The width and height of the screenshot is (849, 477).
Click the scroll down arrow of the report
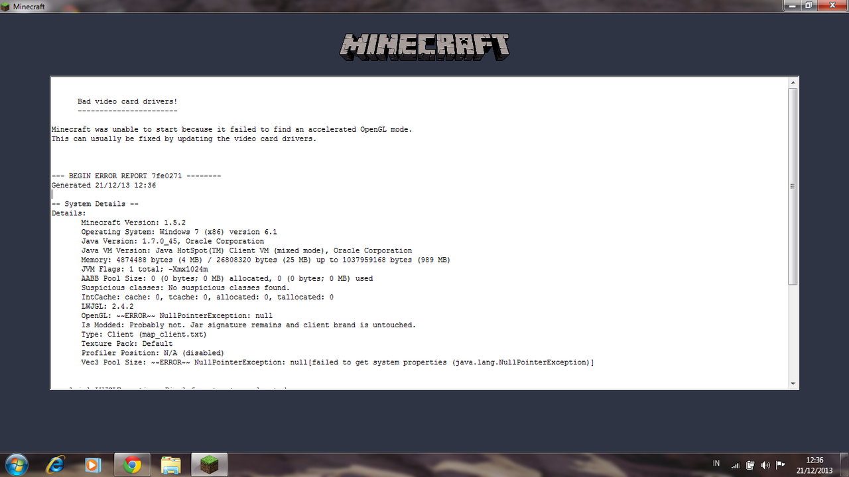pyautogui.click(x=793, y=384)
